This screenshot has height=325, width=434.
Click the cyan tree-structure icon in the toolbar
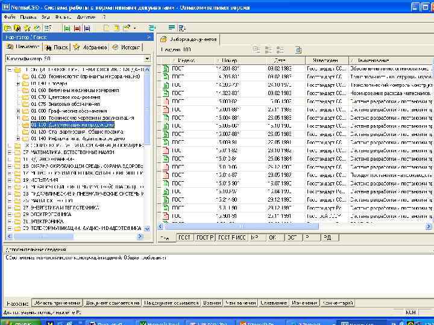click(152, 28)
